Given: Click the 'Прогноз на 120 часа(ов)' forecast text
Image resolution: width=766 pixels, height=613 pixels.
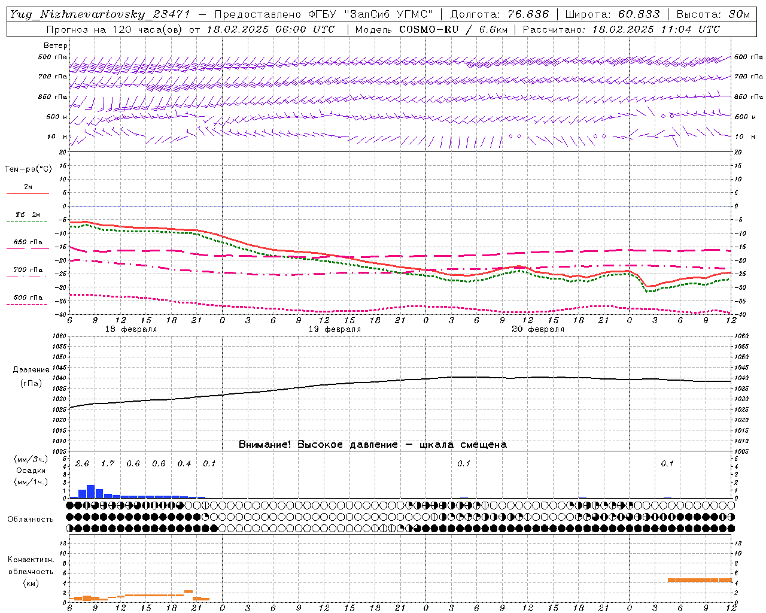Looking at the screenshot, I should click(115, 29).
